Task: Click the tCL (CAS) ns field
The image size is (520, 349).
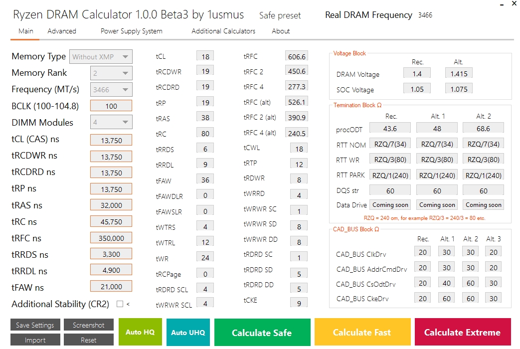Action: (111, 140)
